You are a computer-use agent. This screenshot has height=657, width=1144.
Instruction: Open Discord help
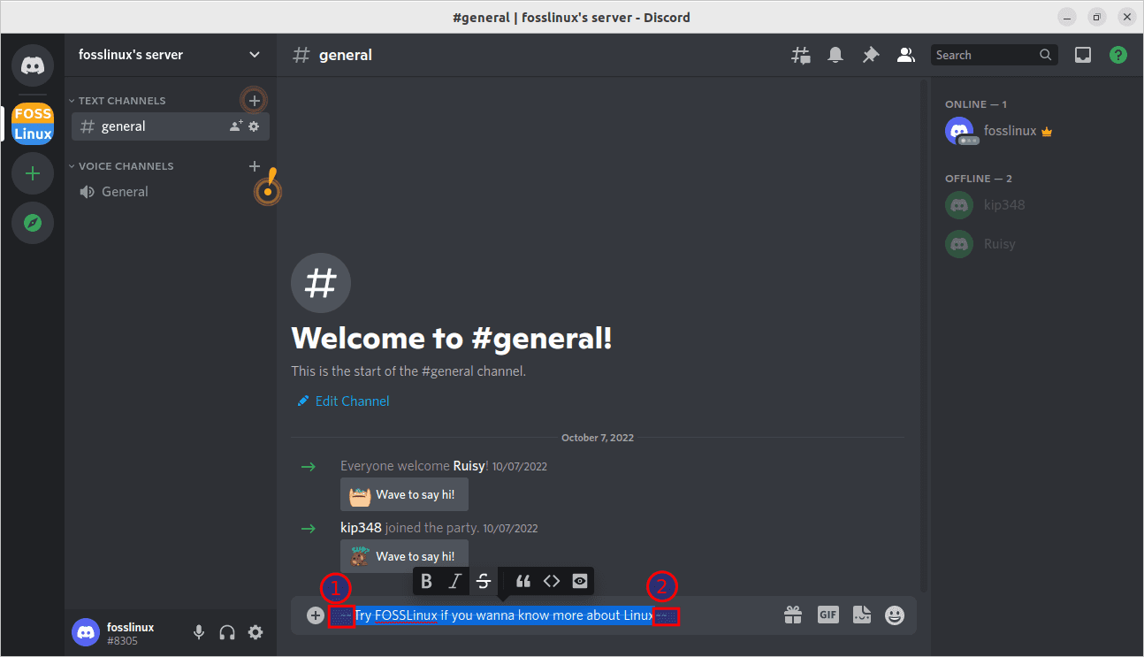point(1118,55)
